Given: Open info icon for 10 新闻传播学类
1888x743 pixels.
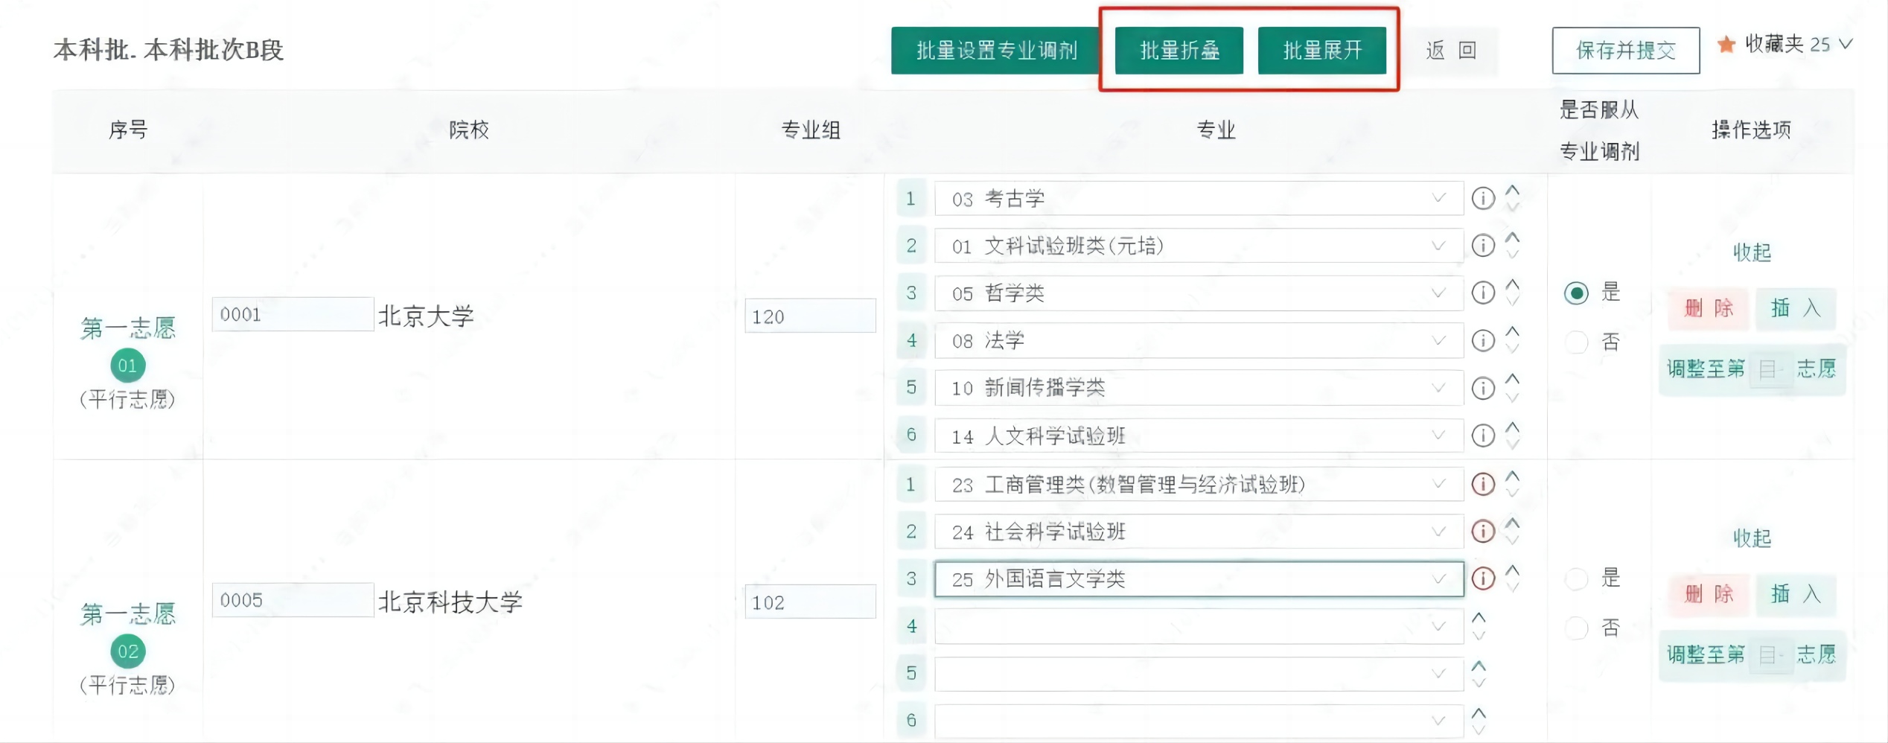Looking at the screenshot, I should [1483, 388].
